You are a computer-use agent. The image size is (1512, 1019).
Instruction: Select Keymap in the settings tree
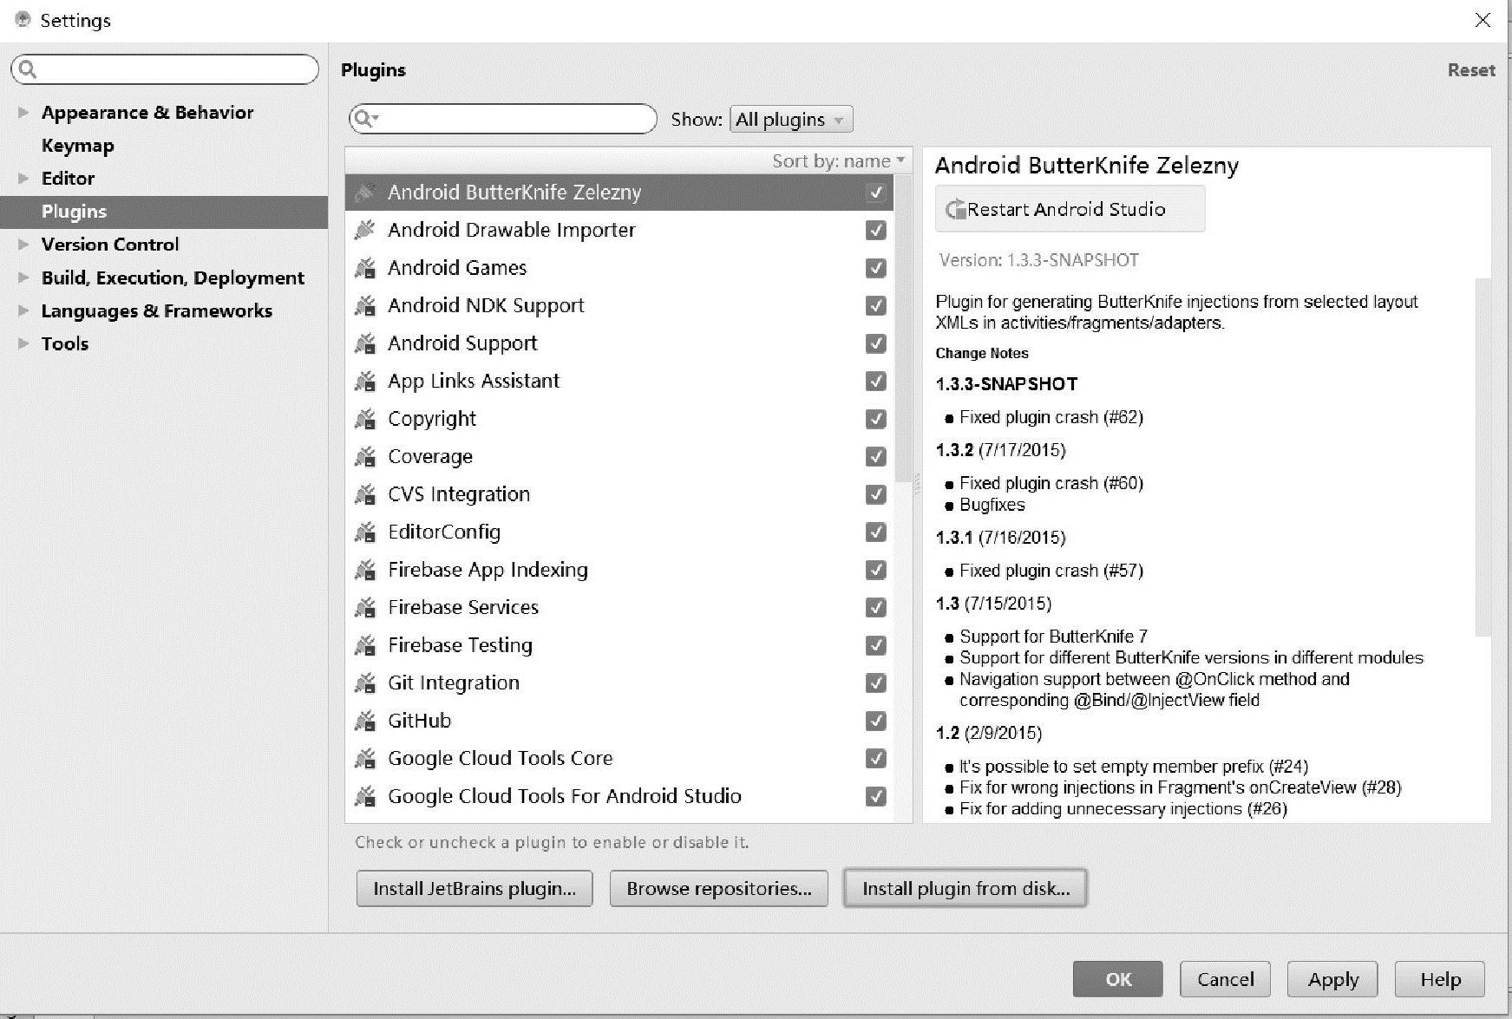tap(78, 146)
